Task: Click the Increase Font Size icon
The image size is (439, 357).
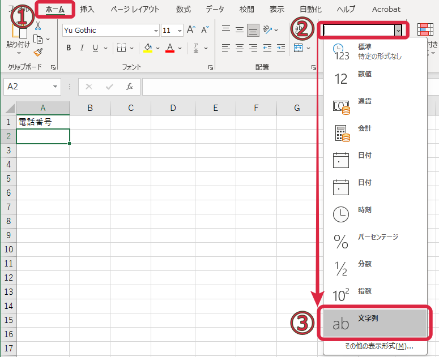Action: 191,29
